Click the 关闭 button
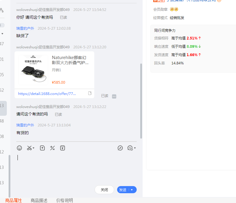236x203 pixels. pyautogui.click(x=104, y=190)
